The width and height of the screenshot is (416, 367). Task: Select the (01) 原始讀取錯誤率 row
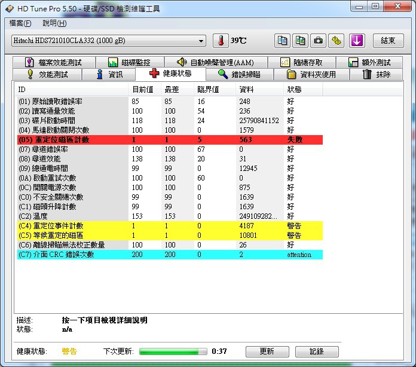[170, 102]
